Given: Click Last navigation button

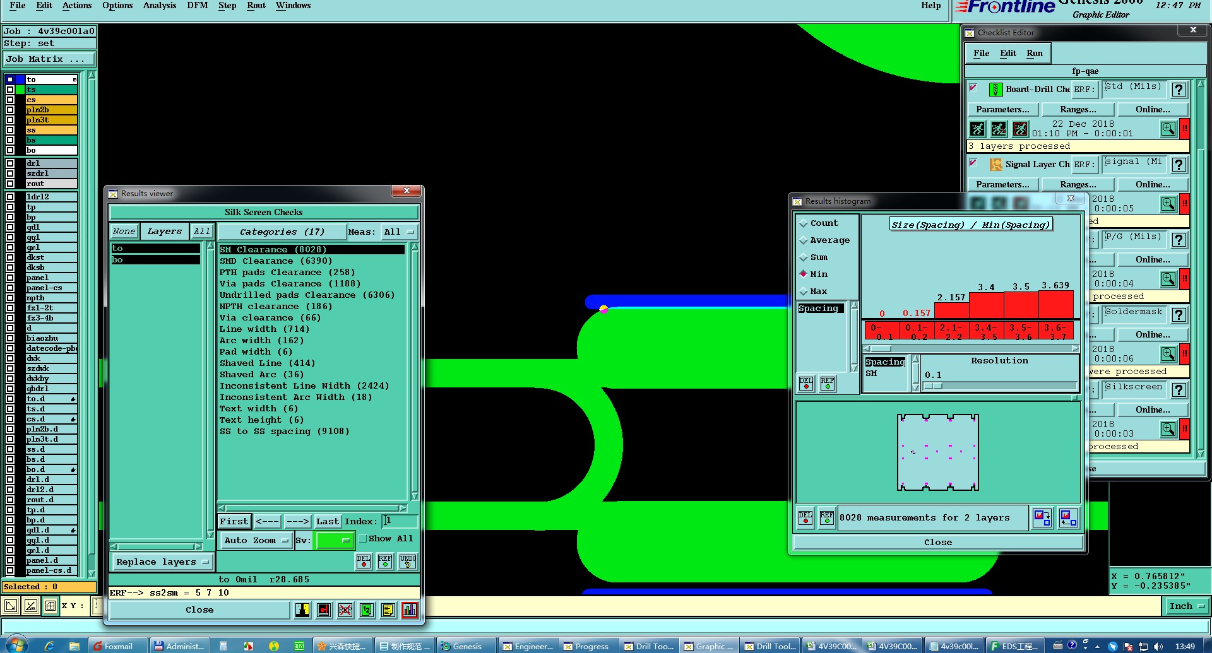Looking at the screenshot, I should point(328,522).
